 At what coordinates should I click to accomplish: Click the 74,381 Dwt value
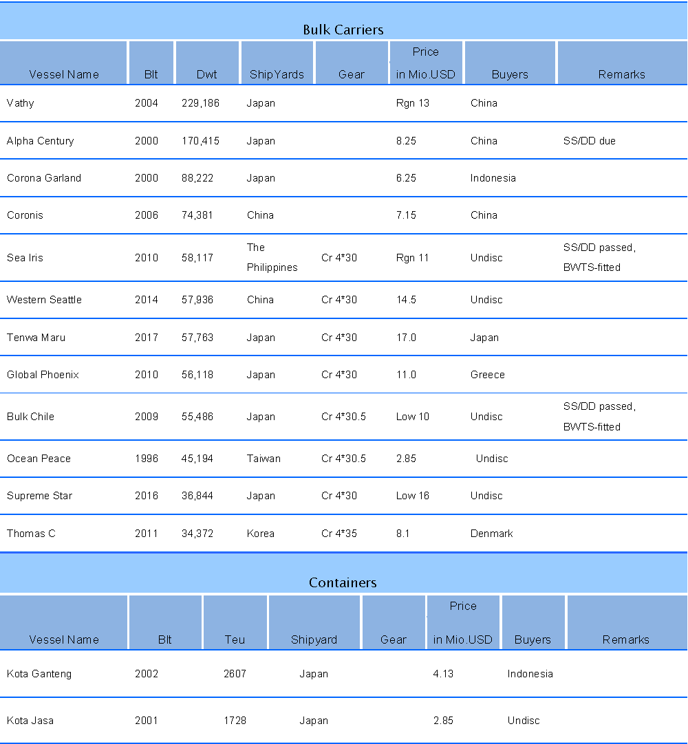tap(197, 215)
